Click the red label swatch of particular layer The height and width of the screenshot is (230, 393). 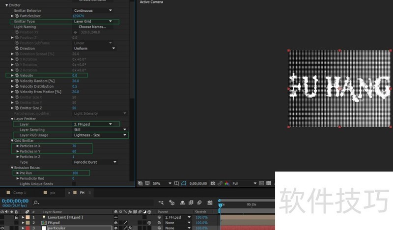tap(27, 228)
